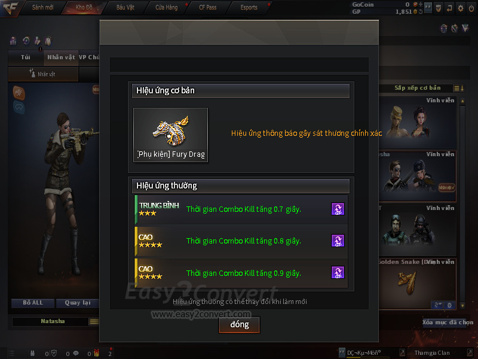This screenshot has width=478, height=359.
Task: Open the Cửa Hàng tab
Action: tap(167, 8)
